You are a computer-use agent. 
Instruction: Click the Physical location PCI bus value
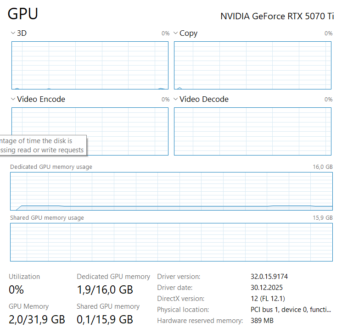pyautogui.click(x=291, y=310)
